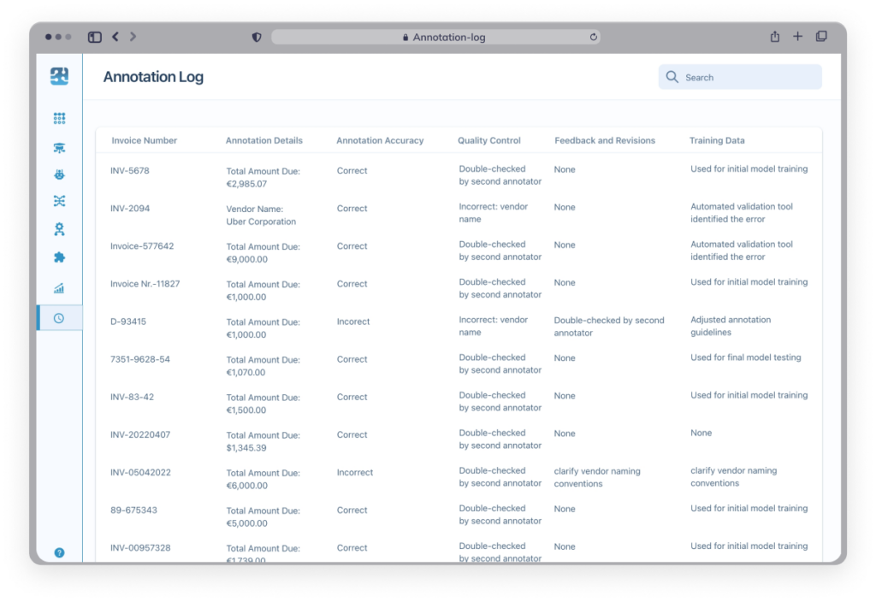Viewport: 876px width, 602px height.
Task: Click the Annotation-log address bar
Action: point(436,38)
